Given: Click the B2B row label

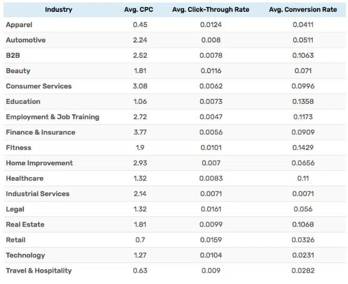Looking at the screenshot, I should 13,56.
